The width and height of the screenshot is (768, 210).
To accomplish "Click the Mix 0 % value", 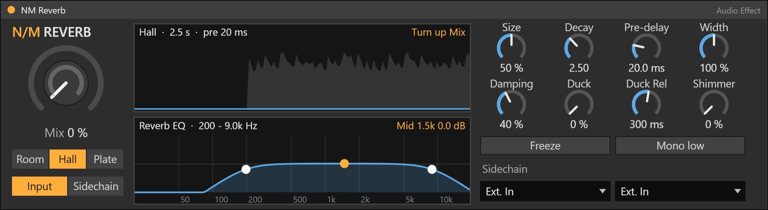I will pyautogui.click(x=66, y=133).
